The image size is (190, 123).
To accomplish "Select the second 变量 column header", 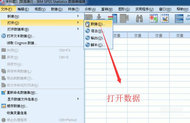I will tap(138, 36).
